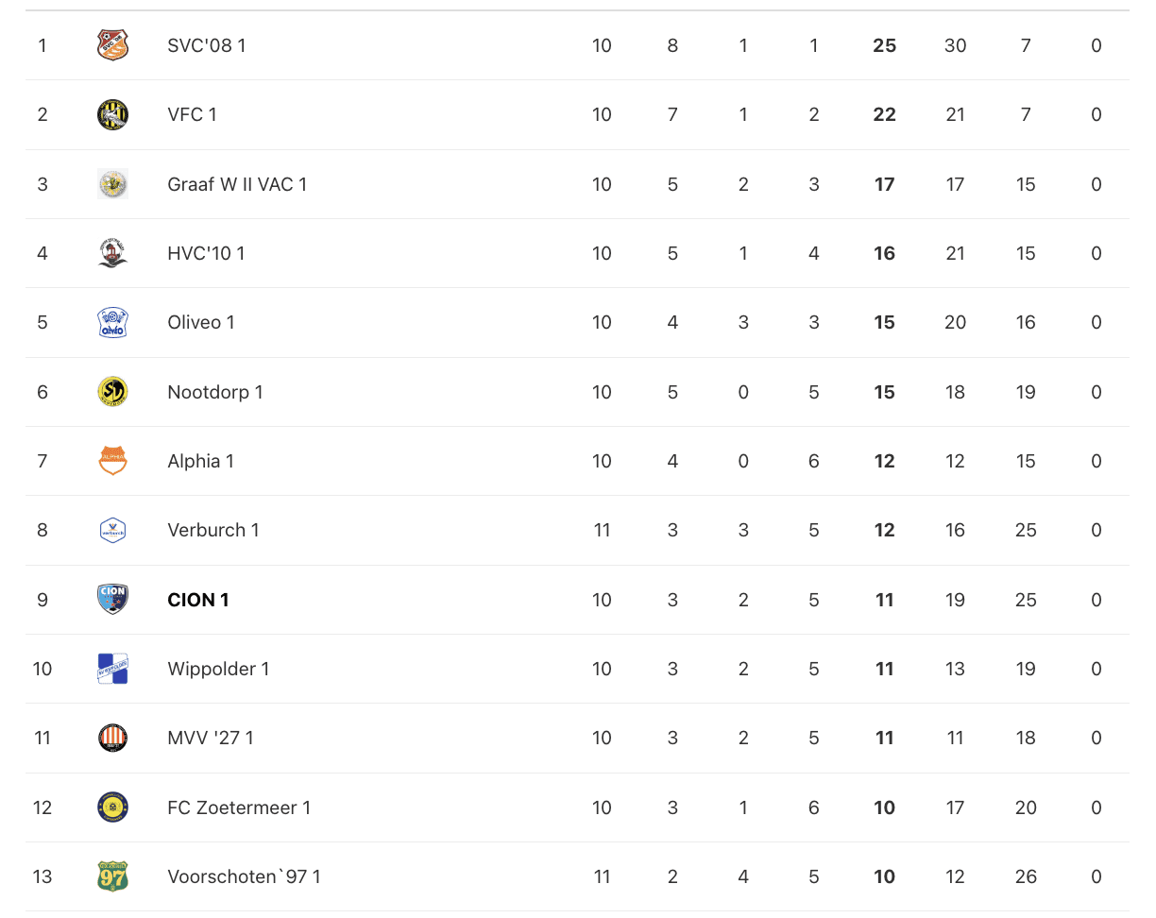This screenshot has height=918, width=1156.
Task: Click the Oliveo club logo
Action: pyautogui.click(x=112, y=322)
